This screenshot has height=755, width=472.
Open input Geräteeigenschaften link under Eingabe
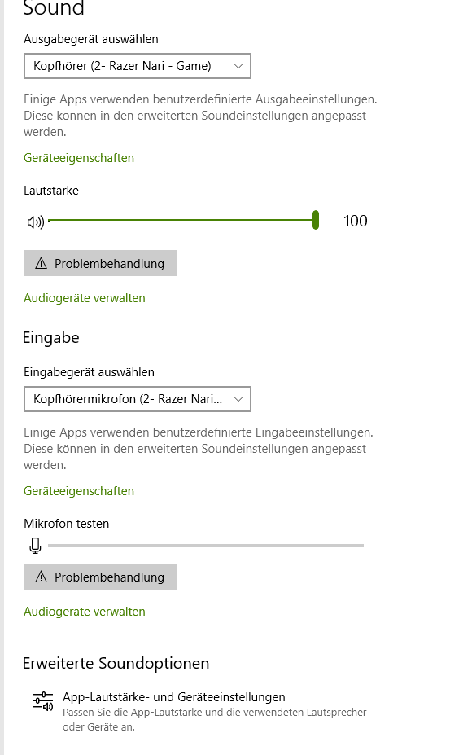tap(79, 491)
